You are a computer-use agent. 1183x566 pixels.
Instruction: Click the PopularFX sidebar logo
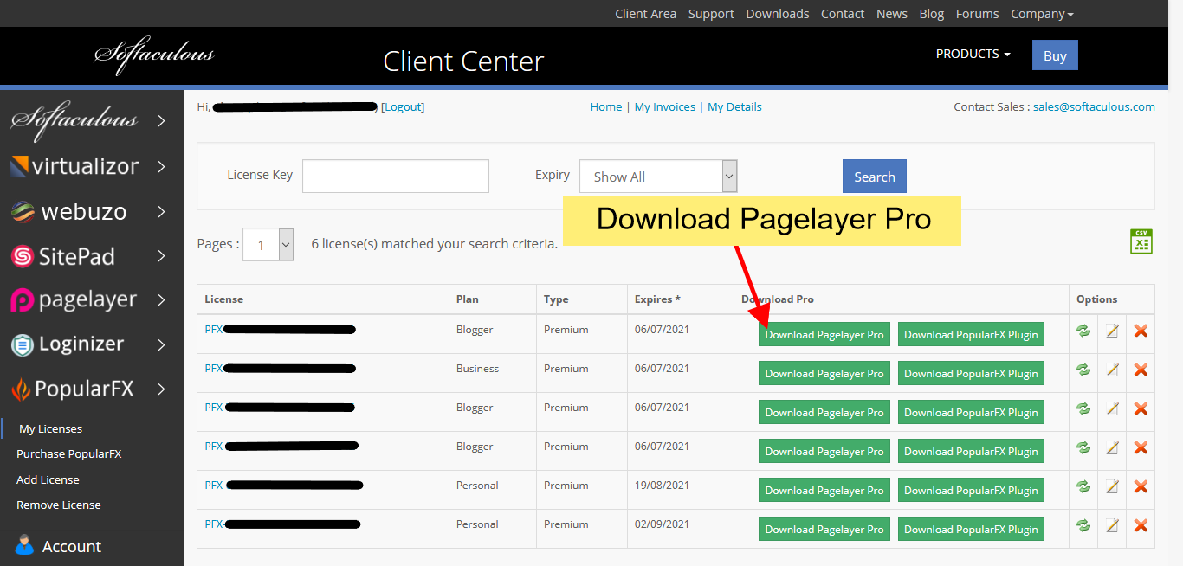pos(72,389)
